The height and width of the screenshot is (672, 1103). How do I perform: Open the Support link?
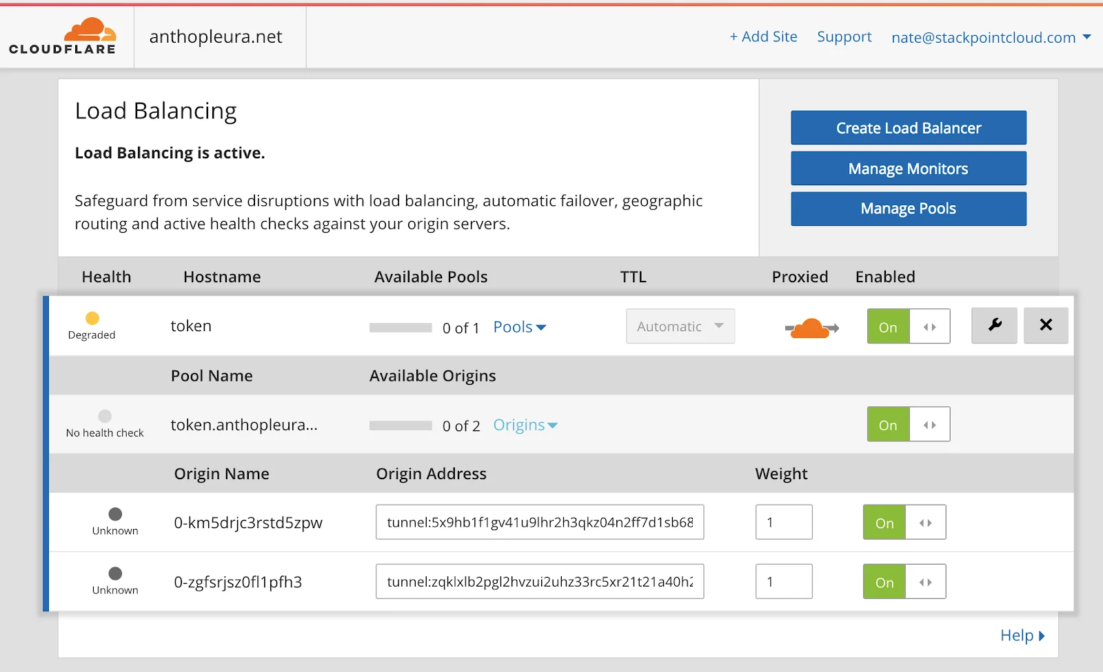click(844, 36)
